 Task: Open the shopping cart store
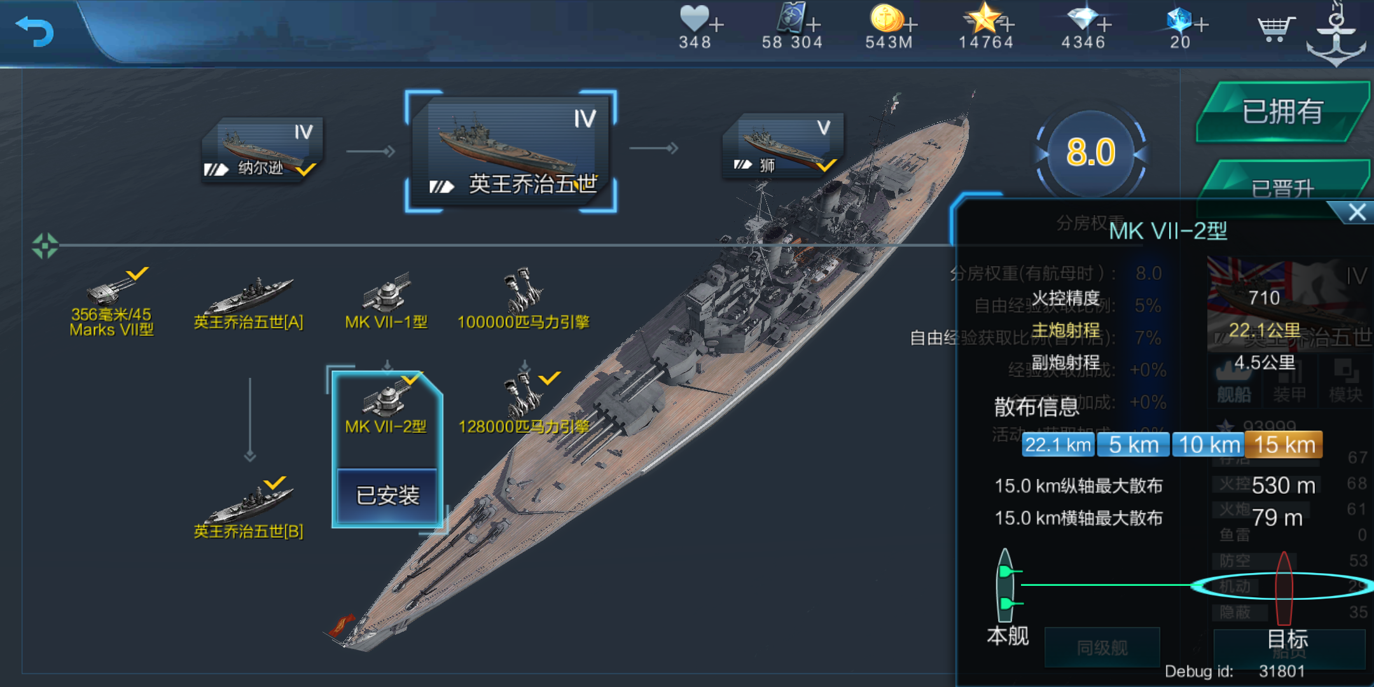pyautogui.click(x=1275, y=29)
